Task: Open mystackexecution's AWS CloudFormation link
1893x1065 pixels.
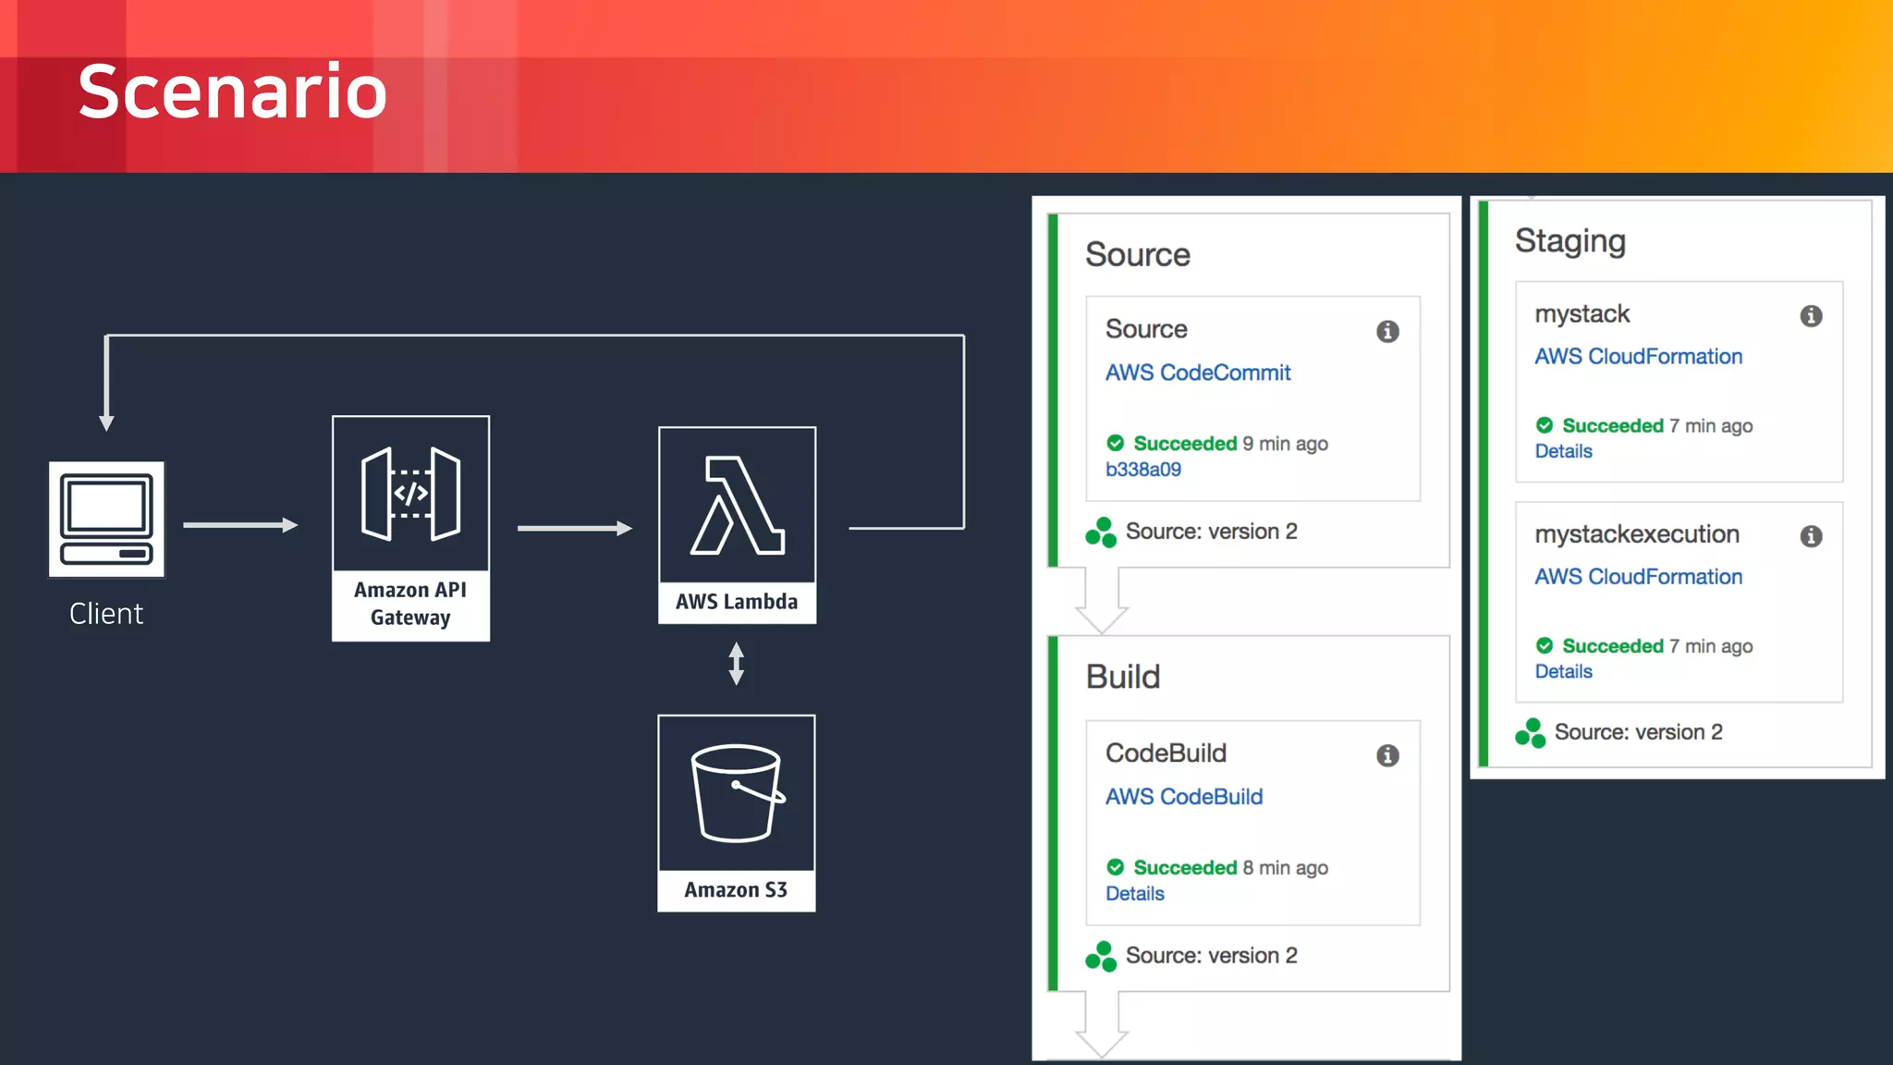Action: [x=1638, y=577]
